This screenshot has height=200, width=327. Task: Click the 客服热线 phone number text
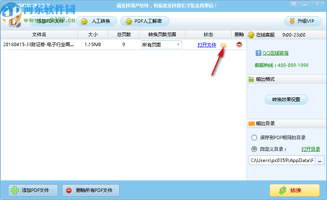[x=282, y=65]
